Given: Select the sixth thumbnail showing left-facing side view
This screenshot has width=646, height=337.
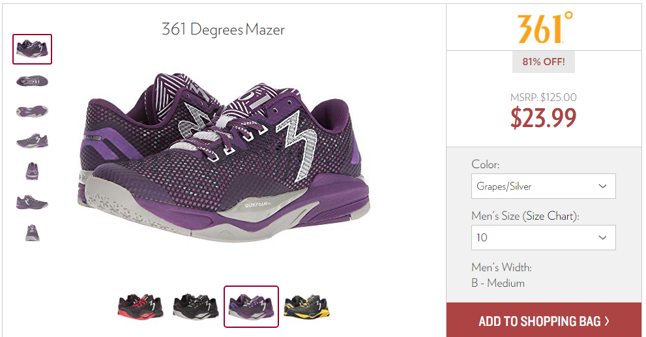Looking at the screenshot, I should click(32, 202).
